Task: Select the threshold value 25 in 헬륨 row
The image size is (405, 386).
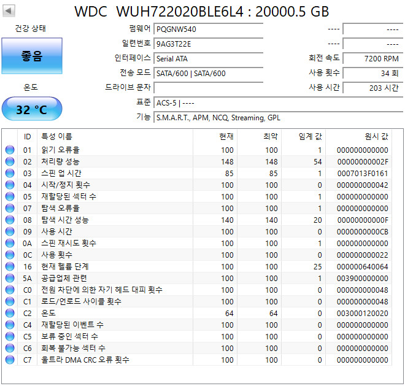Action: coord(318,266)
